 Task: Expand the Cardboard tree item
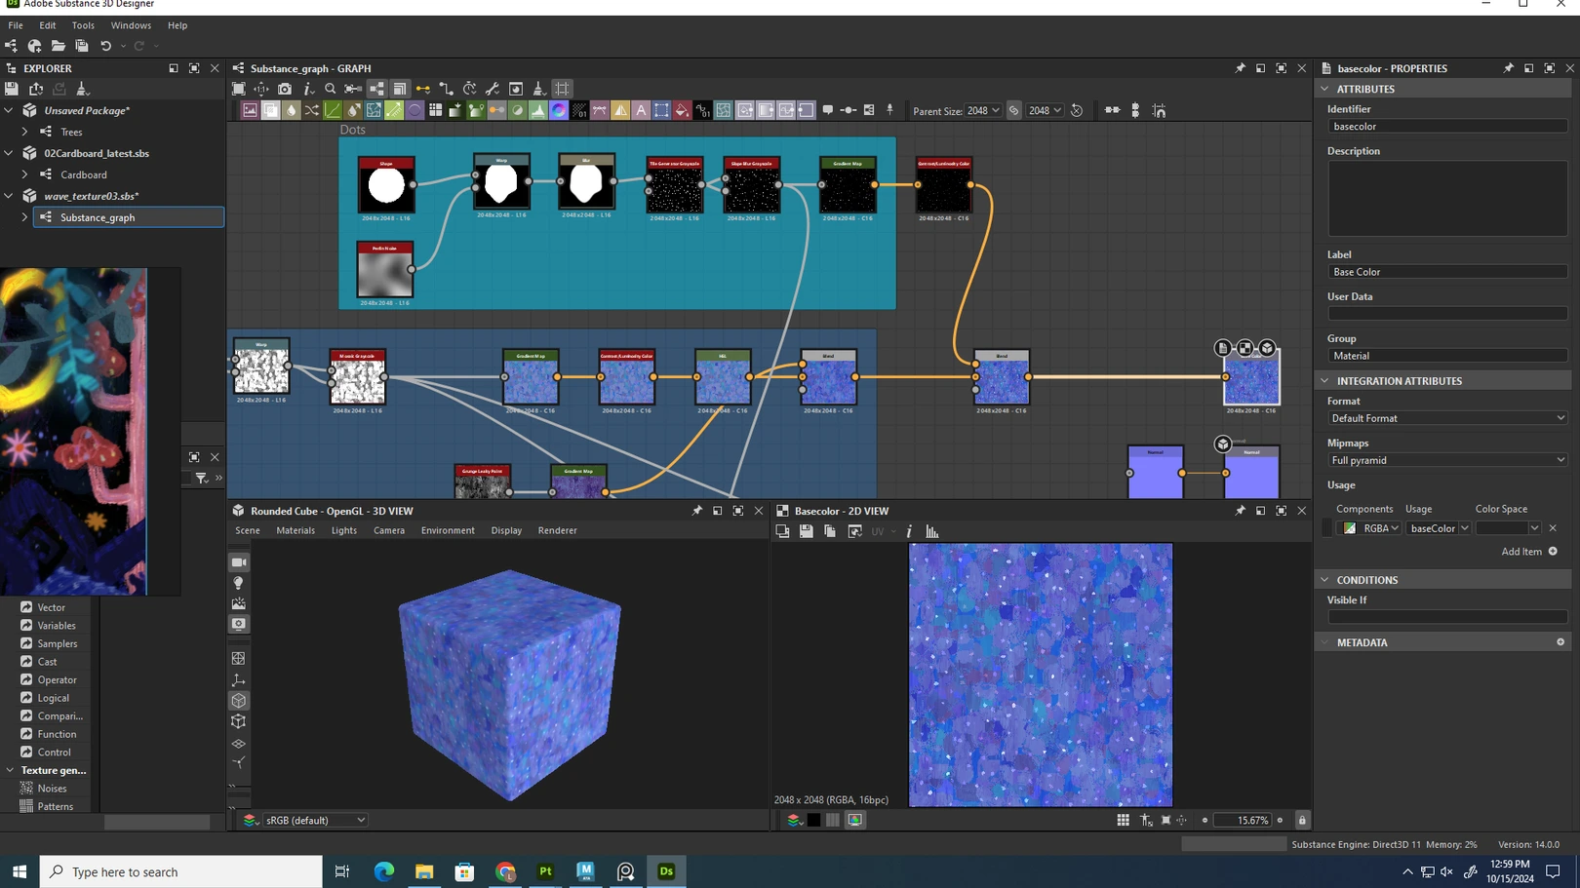tap(25, 174)
